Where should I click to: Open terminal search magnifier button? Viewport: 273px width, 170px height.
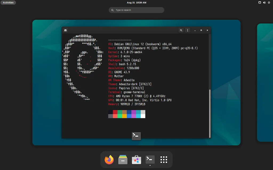181,30
